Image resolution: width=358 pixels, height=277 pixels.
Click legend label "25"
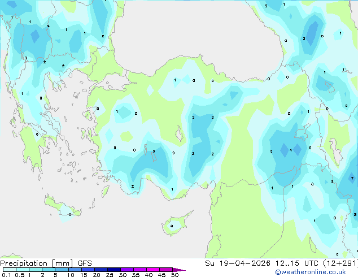pos(110,275)
